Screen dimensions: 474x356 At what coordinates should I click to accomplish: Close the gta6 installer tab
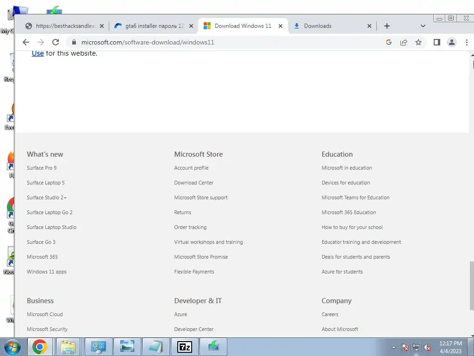191,26
